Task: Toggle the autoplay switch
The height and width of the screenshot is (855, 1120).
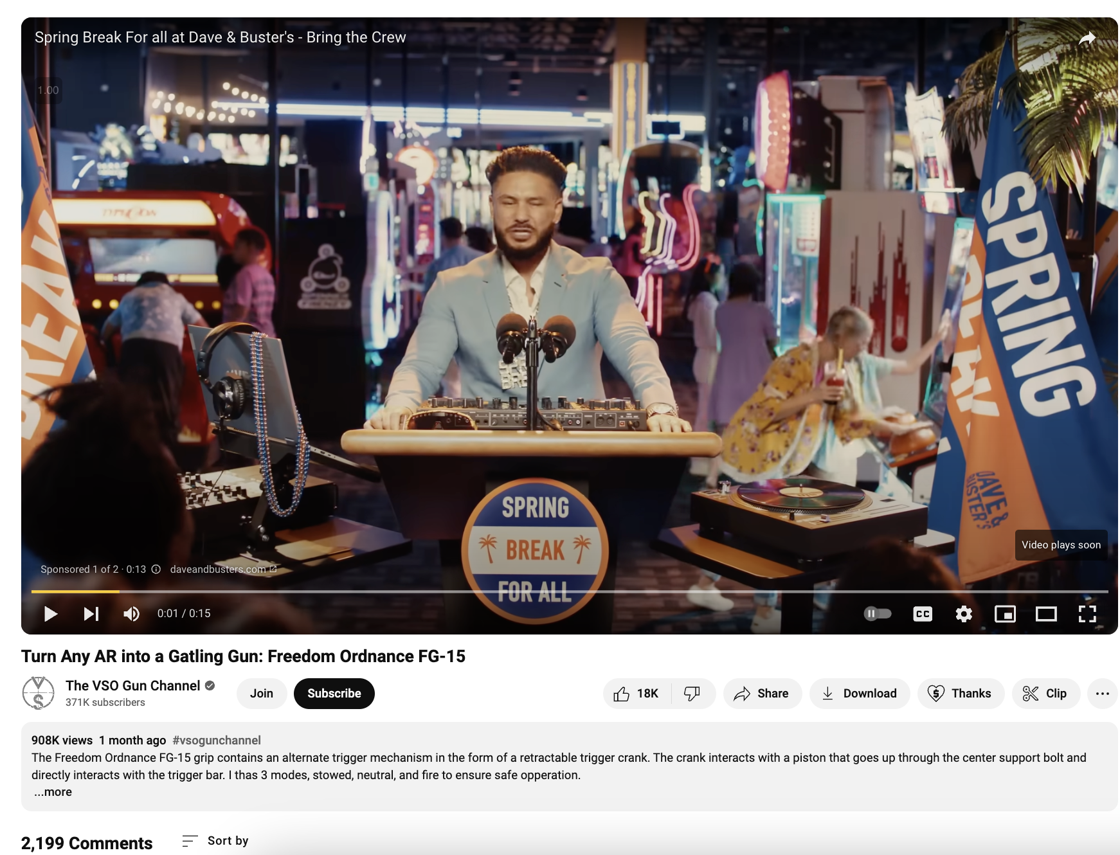Action: click(877, 614)
